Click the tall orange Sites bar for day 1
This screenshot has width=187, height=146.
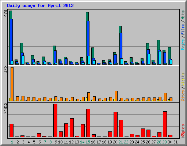pyautogui.click(x=12, y=84)
